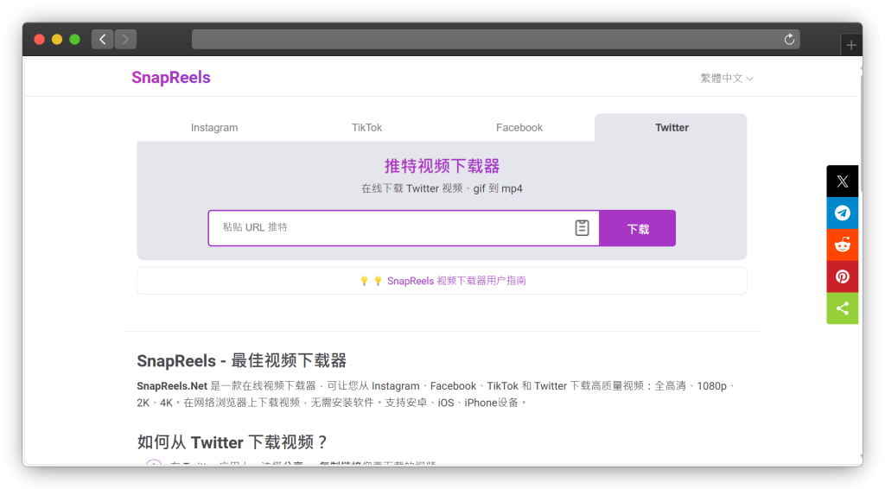Open the green general share icon
This screenshot has height=489, width=885.
pos(842,308)
